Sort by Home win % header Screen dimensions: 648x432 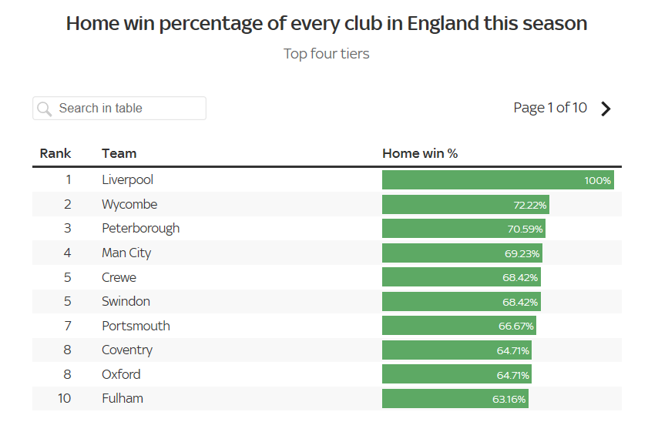pos(420,153)
